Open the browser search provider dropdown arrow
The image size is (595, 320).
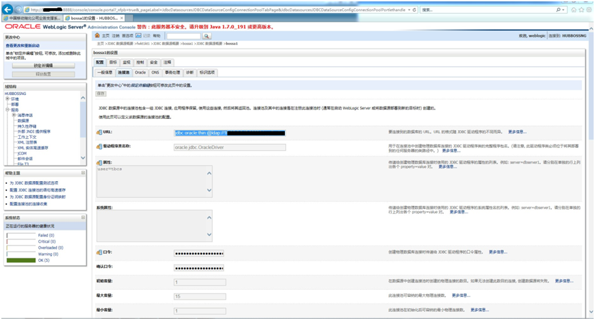(x=564, y=10)
